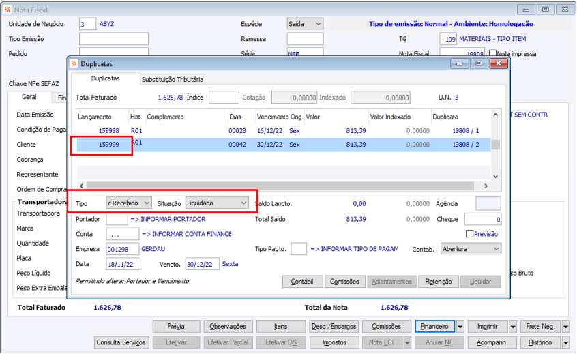Image resolution: width=577 pixels, height=354 pixels.
Task: Click the Comissões button in Duplicatas dialog
Action: coord(344,282)
